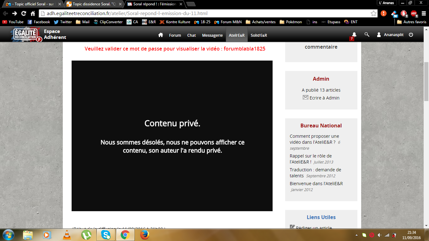The height and width of the screenshot is (241, 429).
Task: Click the Adblock Plus extension icon
Action: (414, 13)
